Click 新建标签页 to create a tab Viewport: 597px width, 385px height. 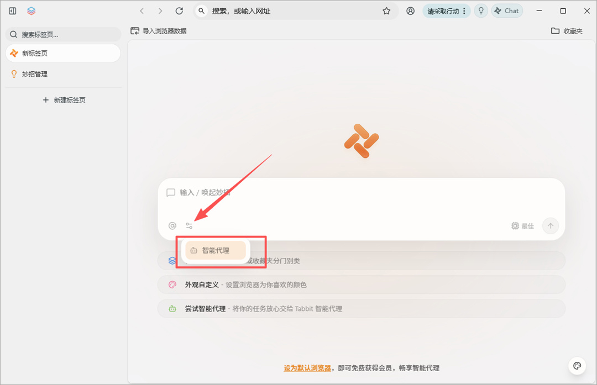[64, 100]
